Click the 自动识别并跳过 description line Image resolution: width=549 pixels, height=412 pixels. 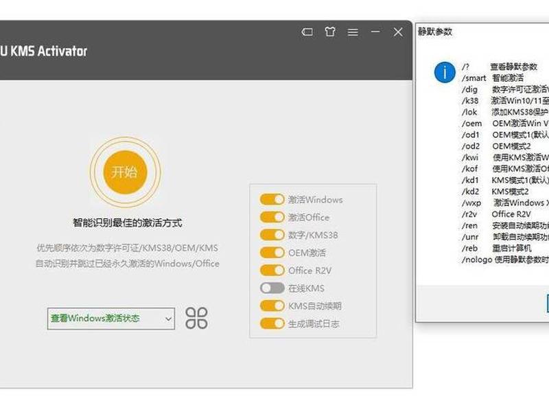coord(128,264)
